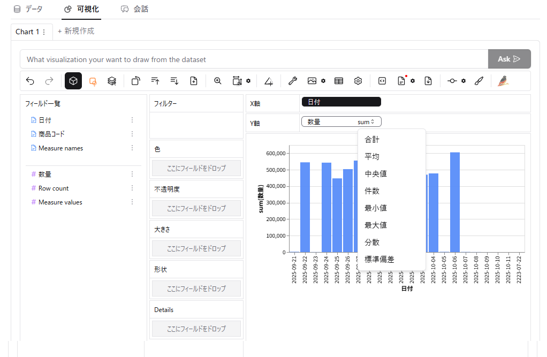Show the export code icon

(x=382, y=81)
